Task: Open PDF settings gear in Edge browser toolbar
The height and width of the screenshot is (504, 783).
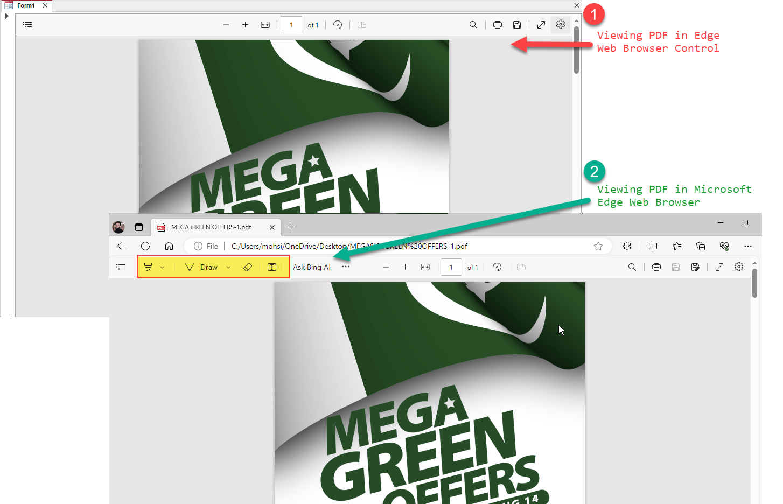Action: pos(739,267)
